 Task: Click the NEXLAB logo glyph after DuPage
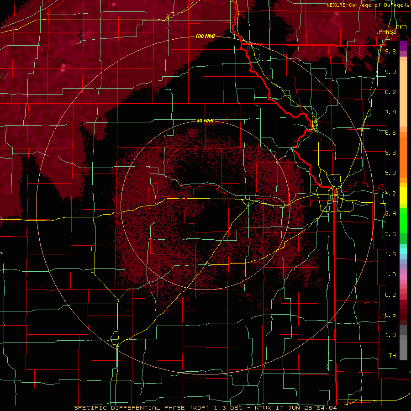[407, 5]
